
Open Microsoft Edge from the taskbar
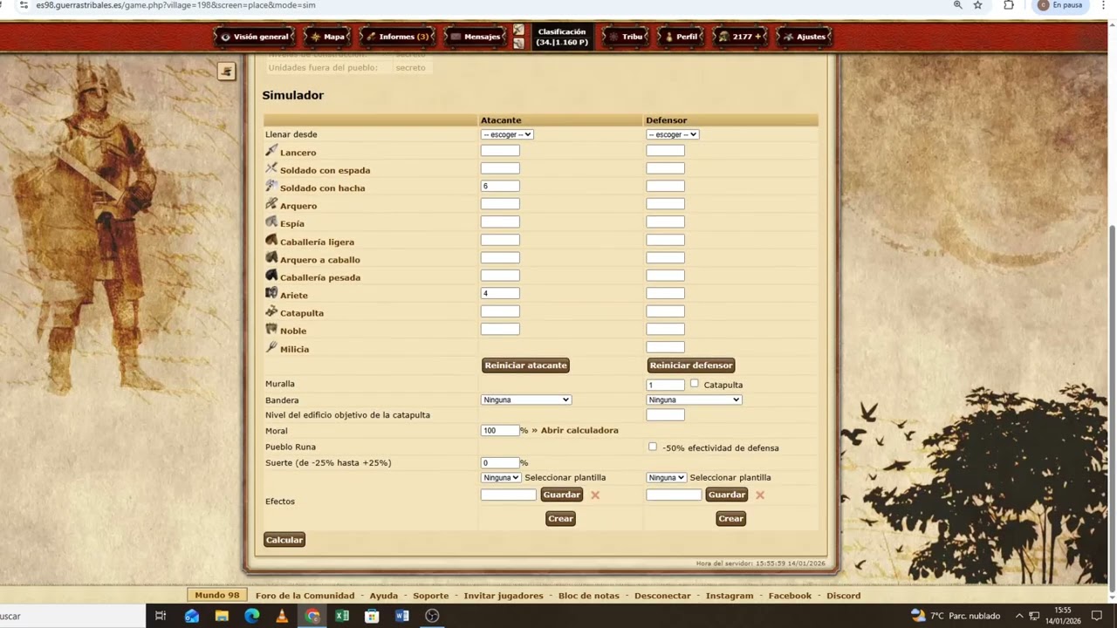coord(252,616)
